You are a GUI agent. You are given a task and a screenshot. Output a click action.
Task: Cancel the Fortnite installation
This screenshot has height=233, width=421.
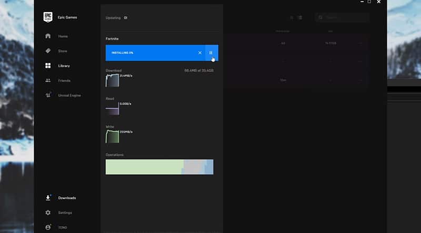[x=199, y=52]
